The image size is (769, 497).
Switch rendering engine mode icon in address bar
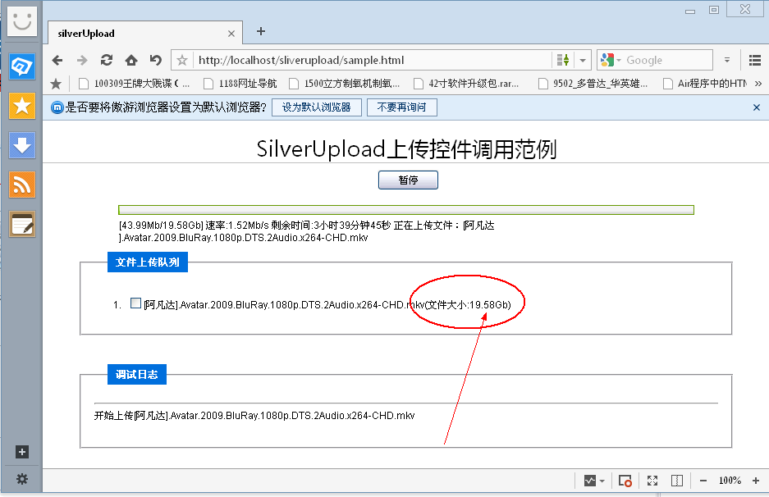(563, 61)
